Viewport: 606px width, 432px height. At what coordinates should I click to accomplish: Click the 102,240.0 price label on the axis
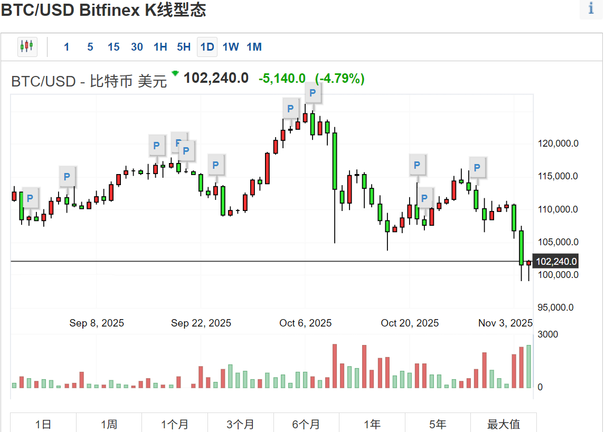pyautogui.click(x=556, y=261)
